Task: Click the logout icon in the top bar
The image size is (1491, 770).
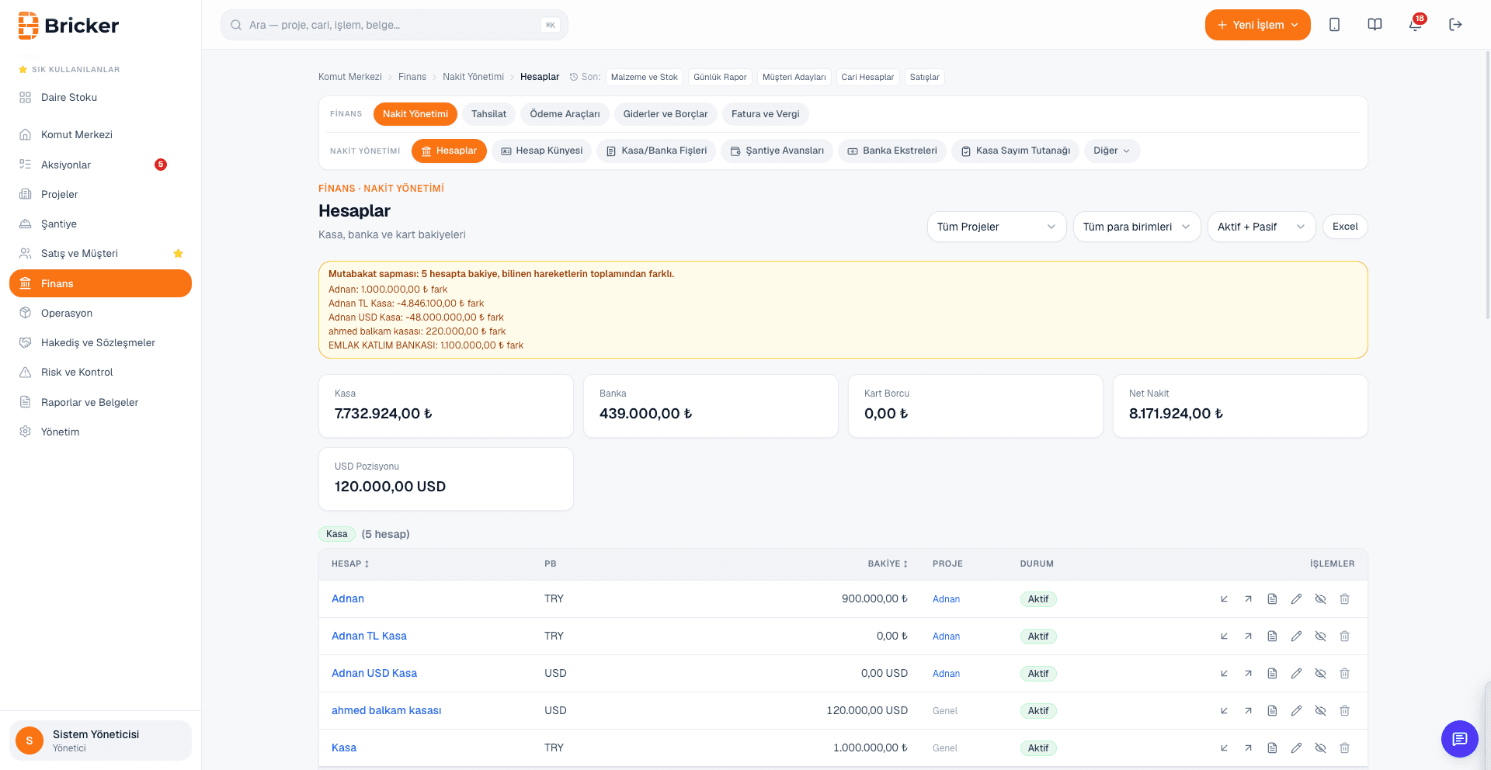Action: 1455,25
